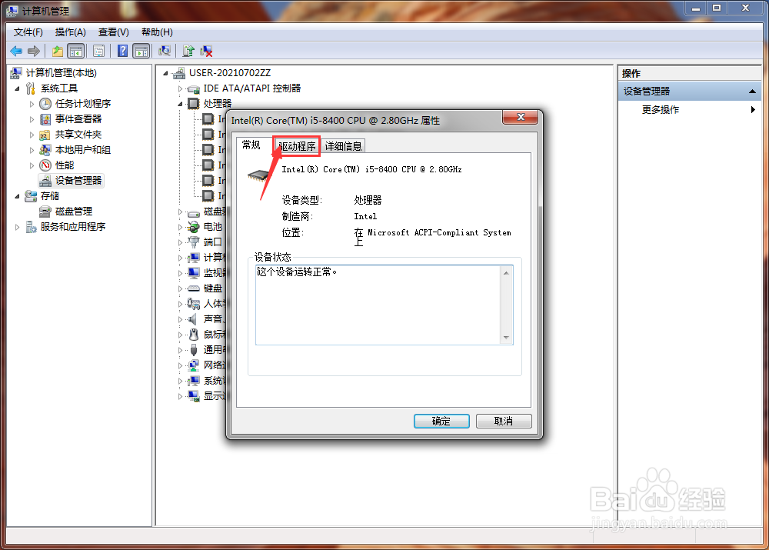The image size is (769, 550).
Task: Open the 帮助(H) menu
Action: [x=157, y=32]
